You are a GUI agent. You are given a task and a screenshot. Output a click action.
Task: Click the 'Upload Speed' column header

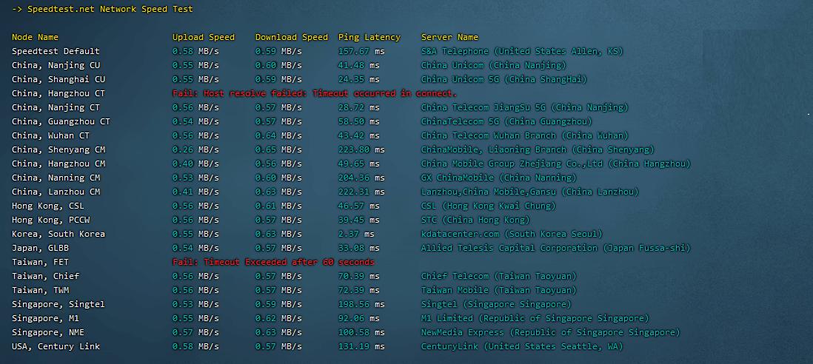(203, 37)
